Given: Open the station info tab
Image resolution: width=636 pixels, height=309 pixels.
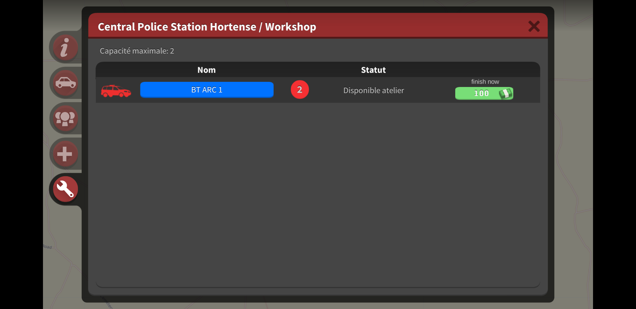Looking at the screenshot, I should [x=65, y=47].
